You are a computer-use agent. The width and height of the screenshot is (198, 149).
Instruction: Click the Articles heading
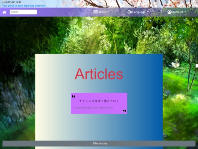99,74
